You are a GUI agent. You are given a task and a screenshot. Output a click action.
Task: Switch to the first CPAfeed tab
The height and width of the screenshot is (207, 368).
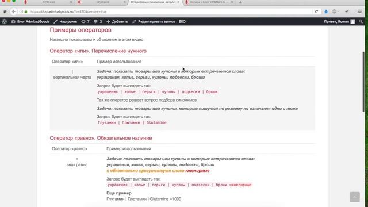[x=48, y=2]
